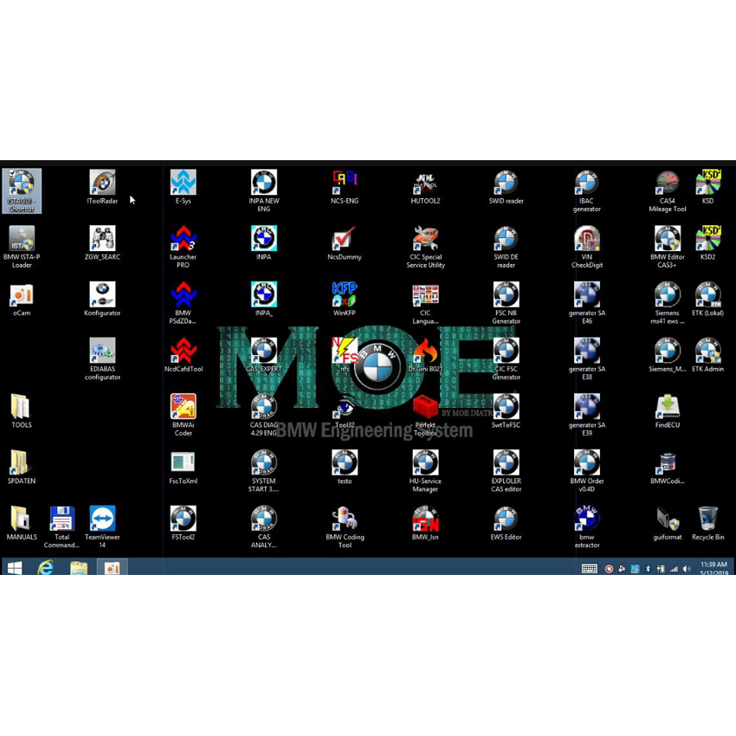Image resolution: width=736 pixels, height=736 pixels.
Task: Select the Siemens ms41 ews icon
Action: 668,303
